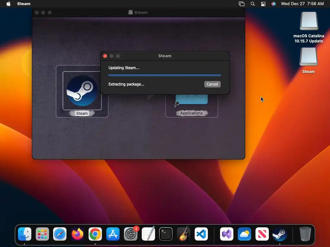Open the Apple menu

8,4
